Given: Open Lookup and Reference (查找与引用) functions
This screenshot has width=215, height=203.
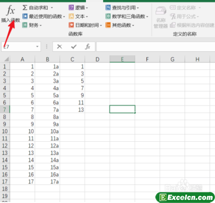Looking at the screenshot, I should [122, 8].
